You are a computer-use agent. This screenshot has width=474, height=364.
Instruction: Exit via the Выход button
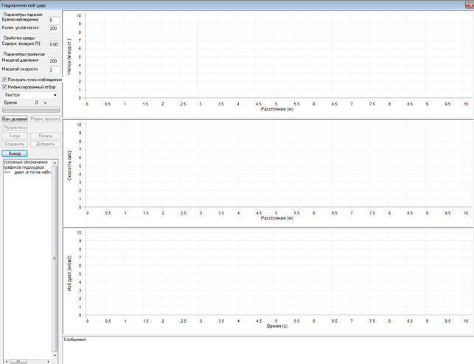tap(15, 153)
